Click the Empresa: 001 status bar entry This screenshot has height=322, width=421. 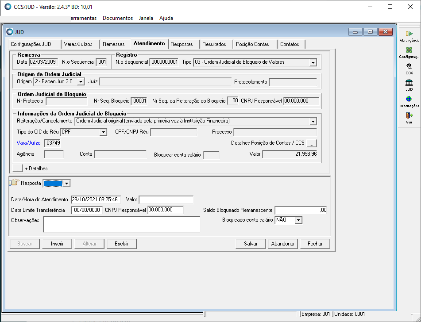point(316,314)
